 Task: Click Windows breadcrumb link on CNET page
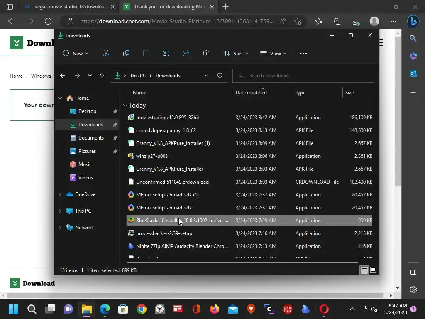click(x=41, y=76)
